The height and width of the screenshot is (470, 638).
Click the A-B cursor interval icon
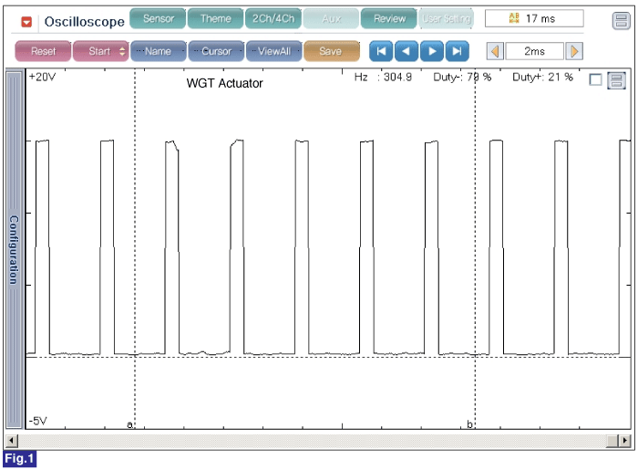point(514,18)
